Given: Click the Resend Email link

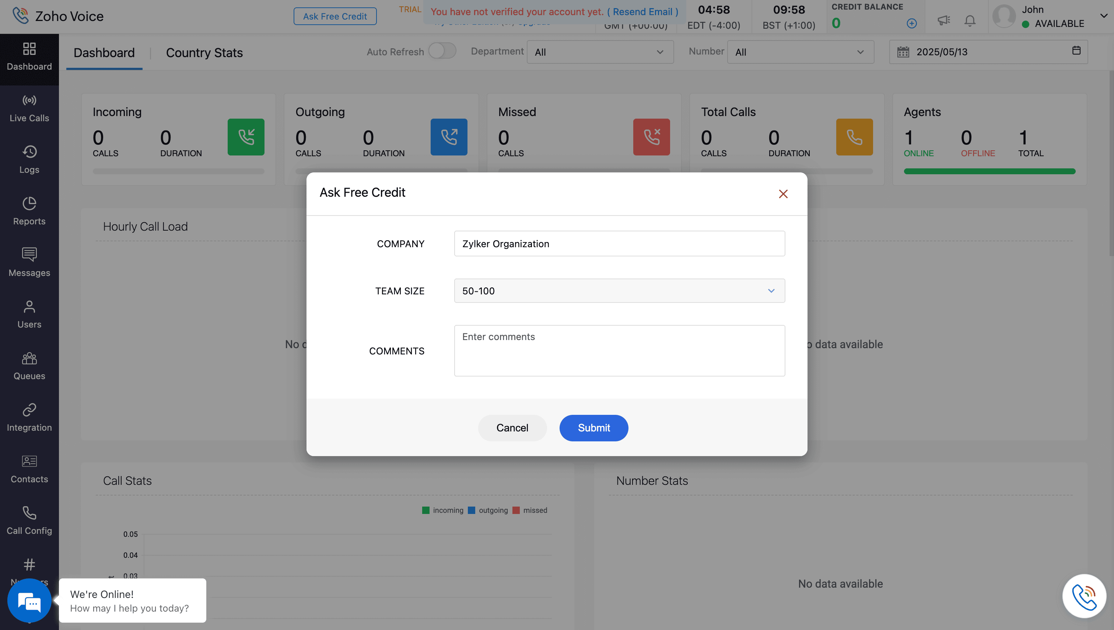Looking at the screenshot, I should pos(644,12).
